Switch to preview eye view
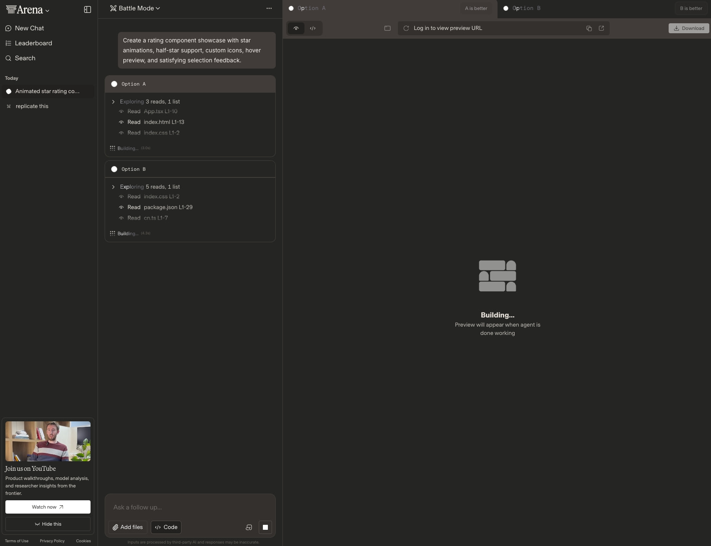 [296, 28]
